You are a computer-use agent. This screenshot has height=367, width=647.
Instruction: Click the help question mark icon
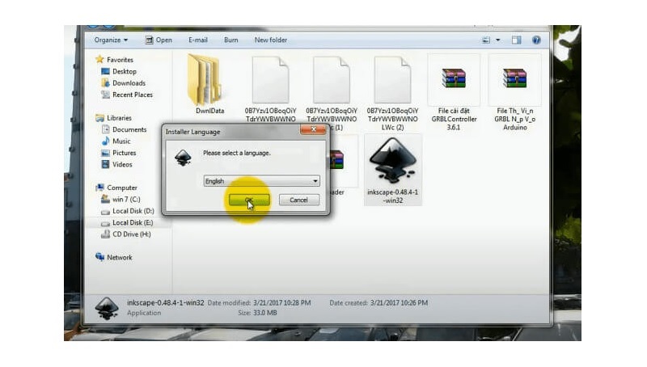point(537,40)
